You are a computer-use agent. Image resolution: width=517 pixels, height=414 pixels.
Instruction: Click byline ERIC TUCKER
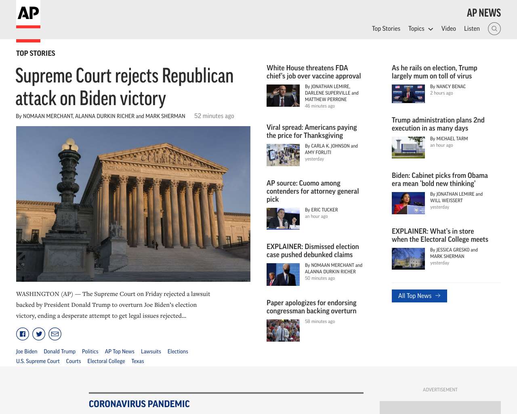(322, 210)
